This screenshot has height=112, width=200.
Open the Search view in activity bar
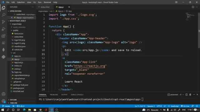coord(3,15)
